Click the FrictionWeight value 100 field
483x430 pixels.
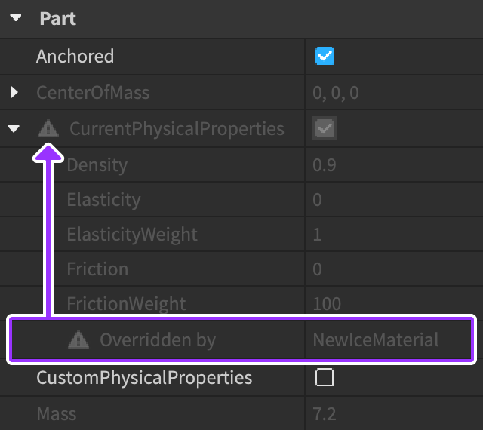click(327, 304)
